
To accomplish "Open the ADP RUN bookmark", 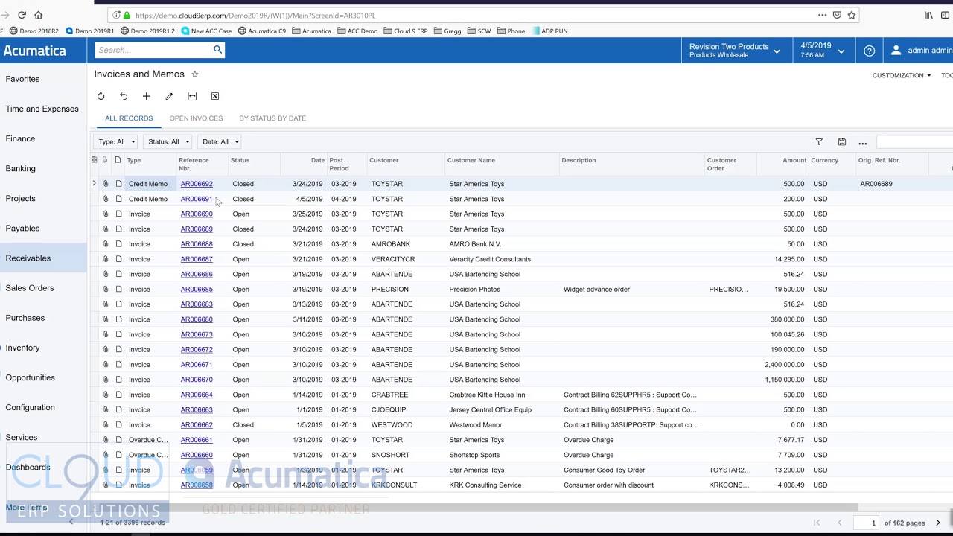I will [x=549, y=31].
